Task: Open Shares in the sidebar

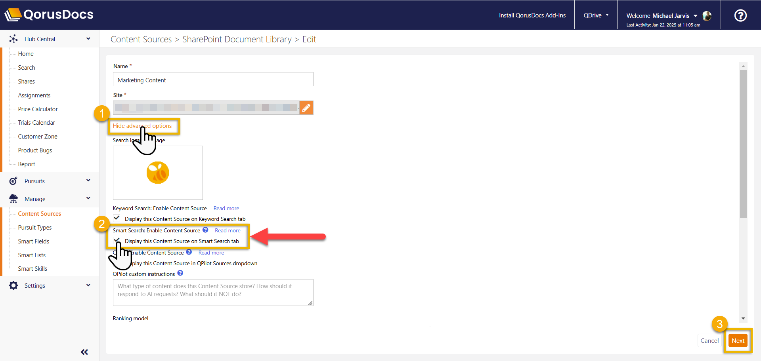Action: 27,82
